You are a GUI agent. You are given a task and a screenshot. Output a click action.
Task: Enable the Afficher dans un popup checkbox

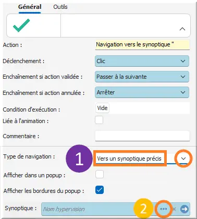coord(100,174)
